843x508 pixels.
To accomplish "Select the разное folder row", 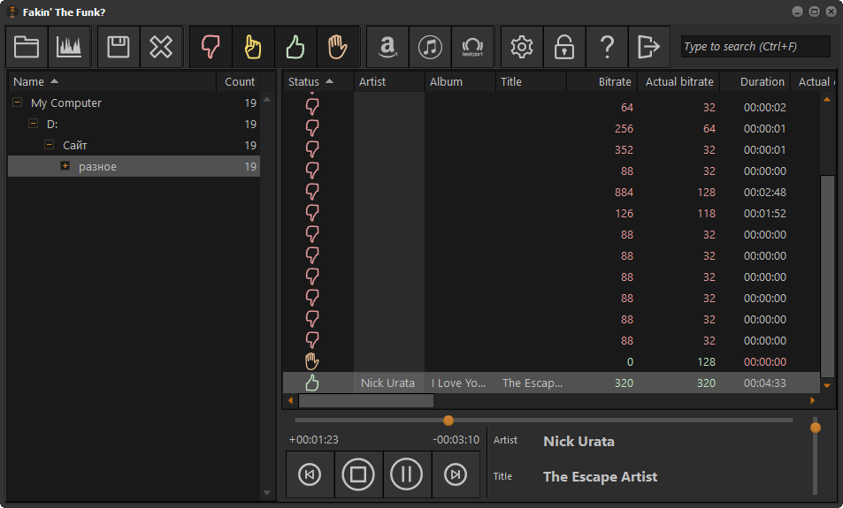I will (x=134, y=166).
